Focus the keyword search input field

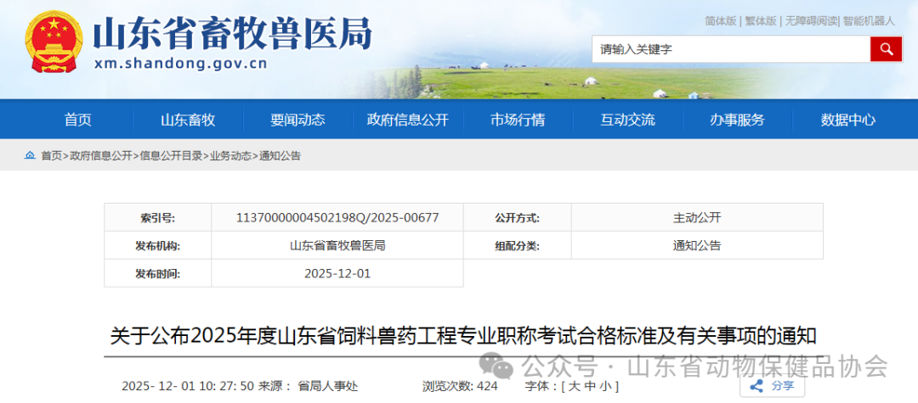point(731,48)
